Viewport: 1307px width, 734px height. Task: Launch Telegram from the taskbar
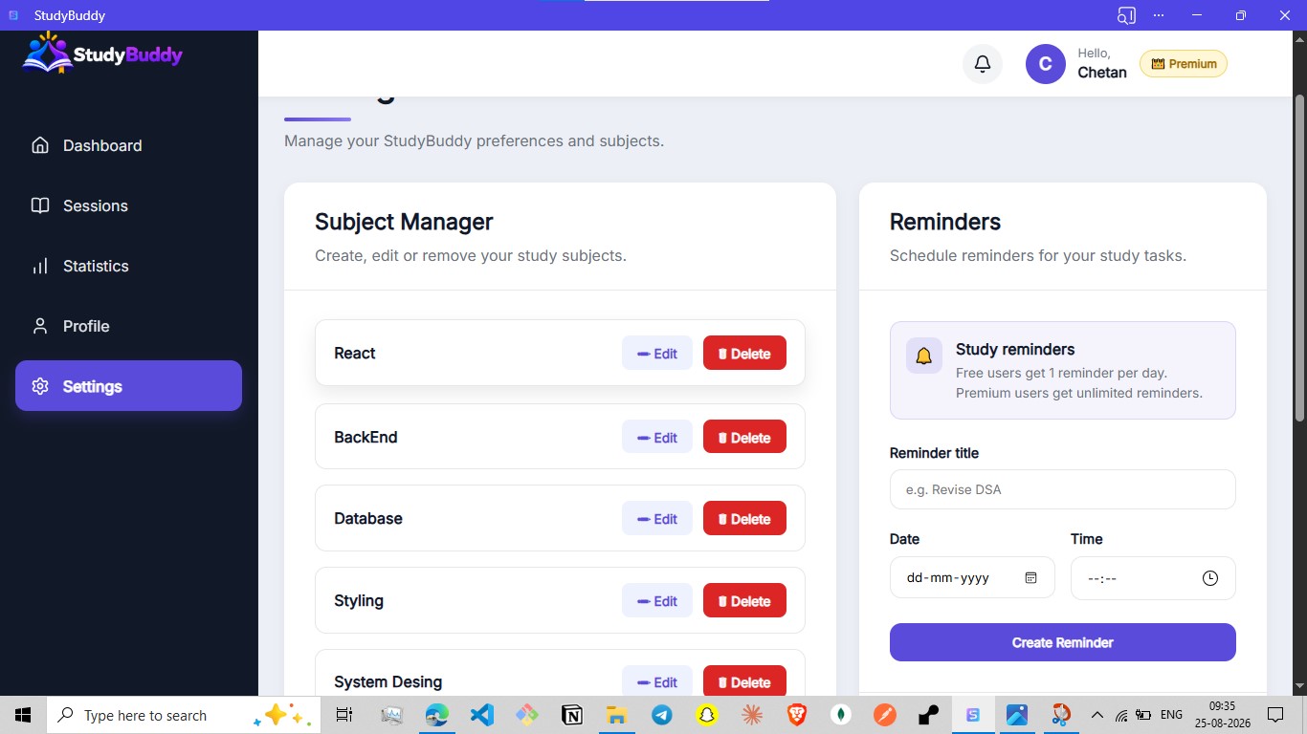click(661, 715)
